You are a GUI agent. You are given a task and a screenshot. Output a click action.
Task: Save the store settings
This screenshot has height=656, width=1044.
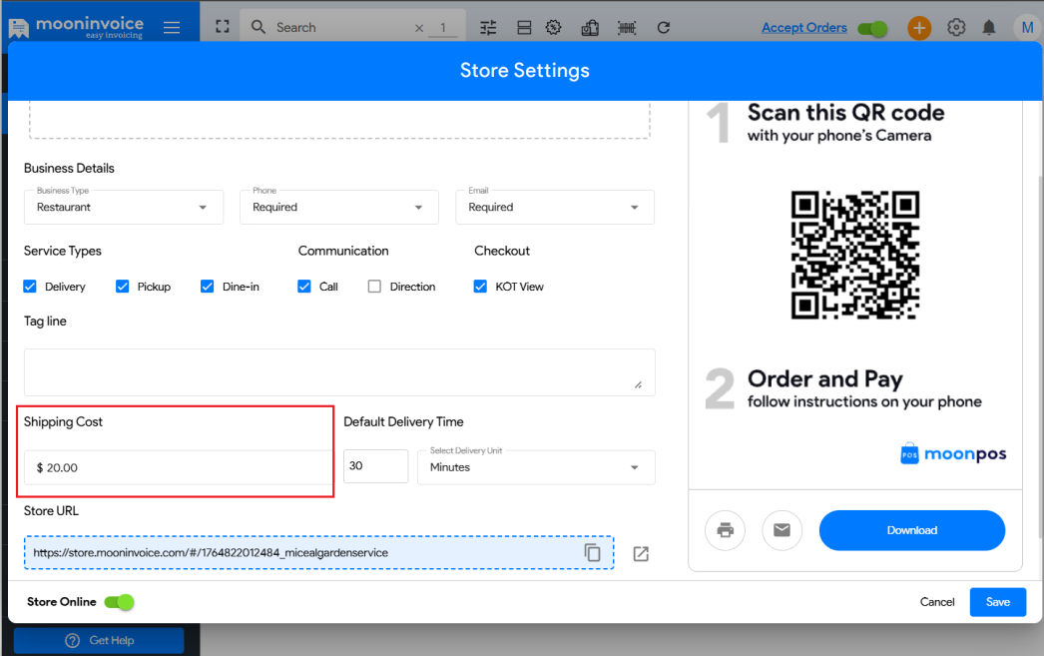(x=997, y=602)
